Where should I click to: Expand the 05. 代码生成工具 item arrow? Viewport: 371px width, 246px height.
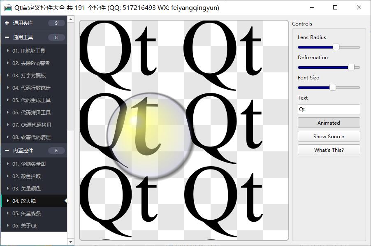(x=7, y=100)
